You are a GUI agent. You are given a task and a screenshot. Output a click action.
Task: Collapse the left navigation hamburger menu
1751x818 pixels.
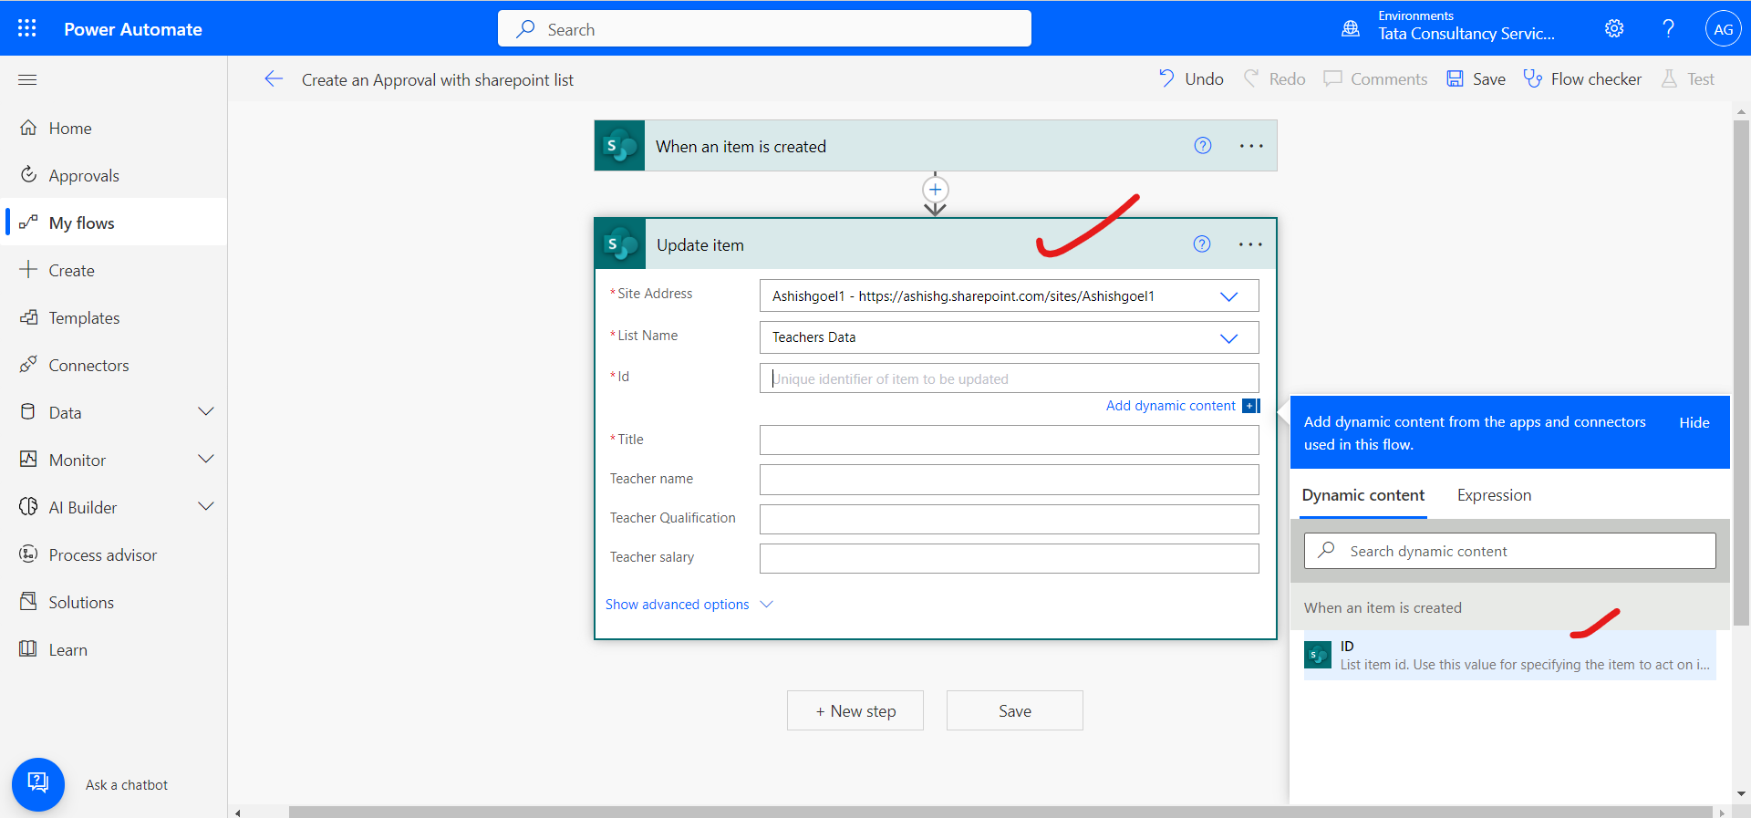(x=27, y=80)
